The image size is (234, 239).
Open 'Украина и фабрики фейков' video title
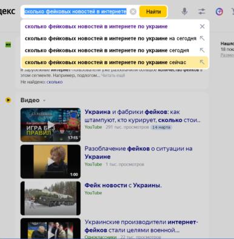[x=142, y=116]
